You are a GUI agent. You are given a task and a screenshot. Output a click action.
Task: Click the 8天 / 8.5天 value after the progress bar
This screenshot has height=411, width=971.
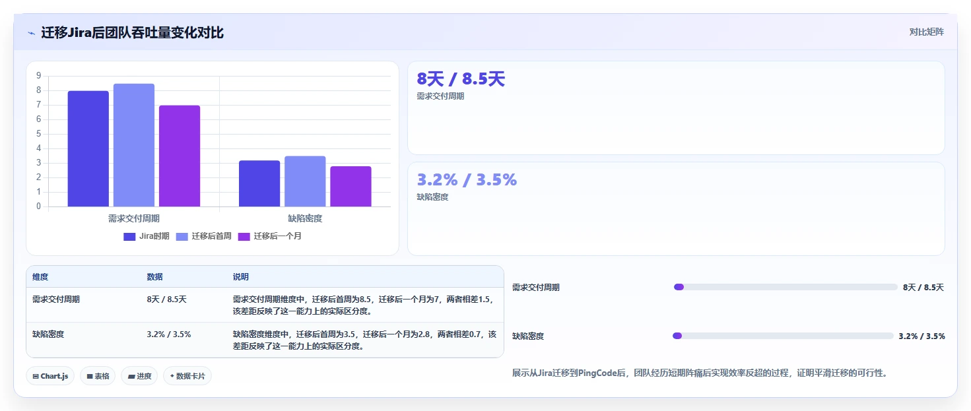(923, 288)
